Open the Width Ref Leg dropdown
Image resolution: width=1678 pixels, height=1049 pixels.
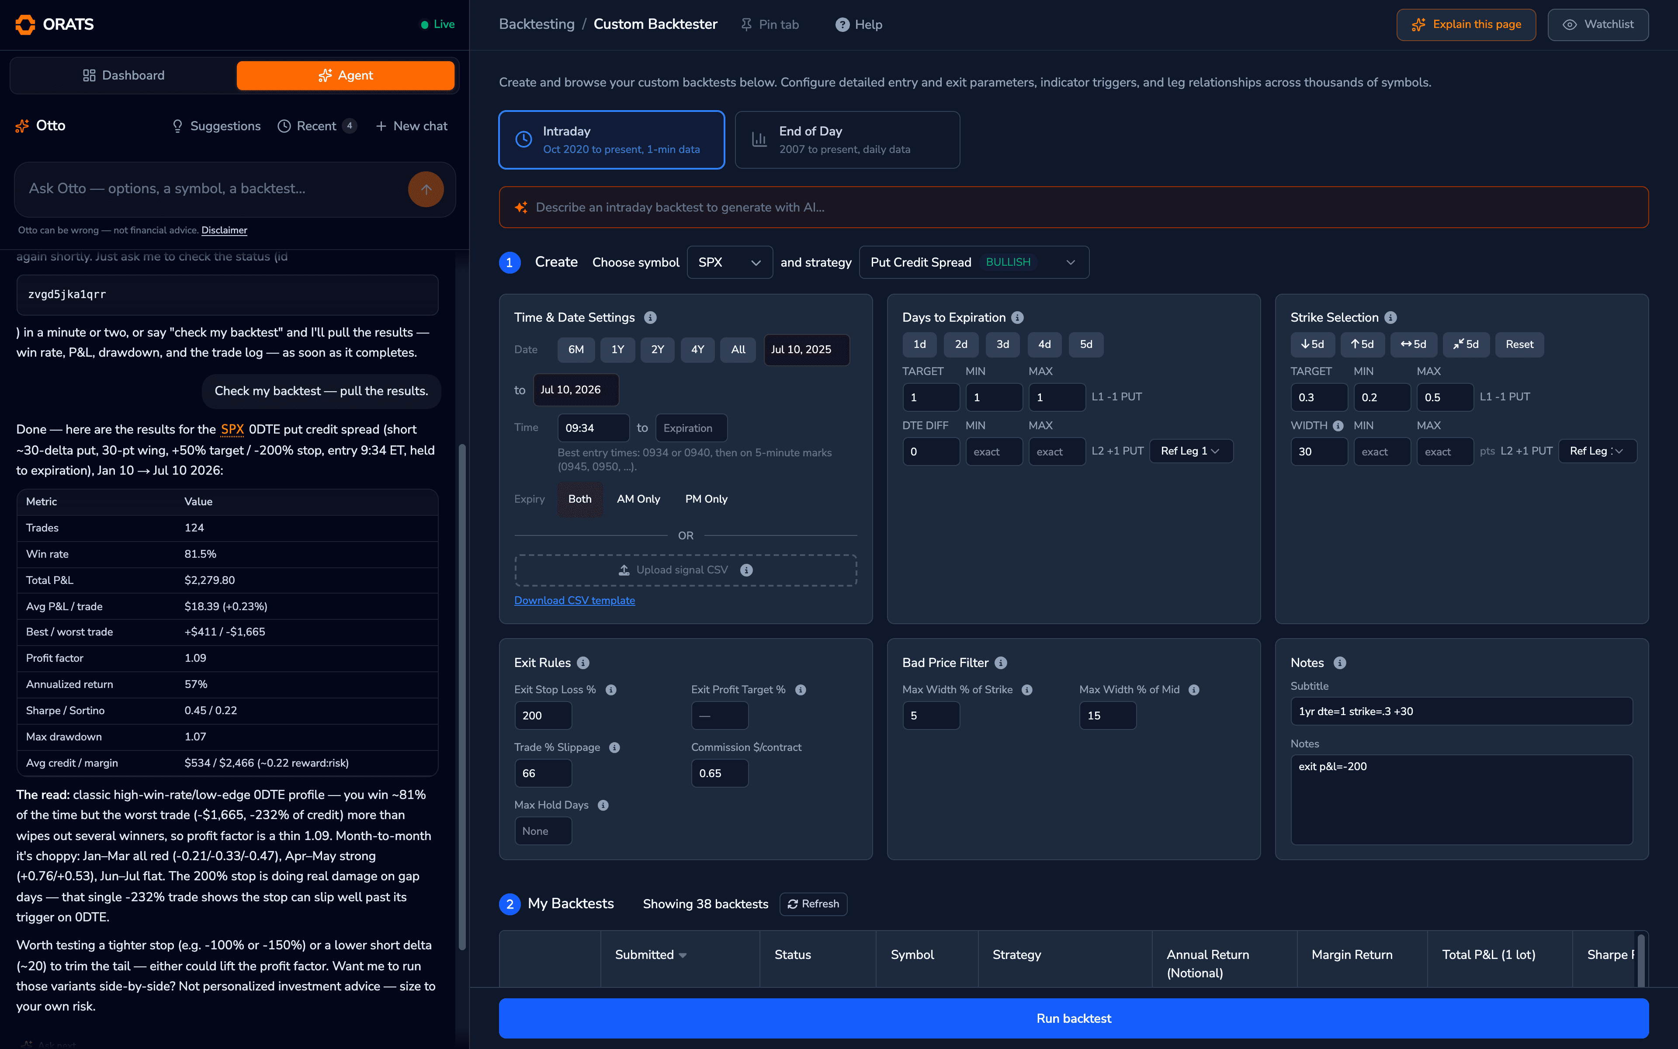[x=1597, y=451]
